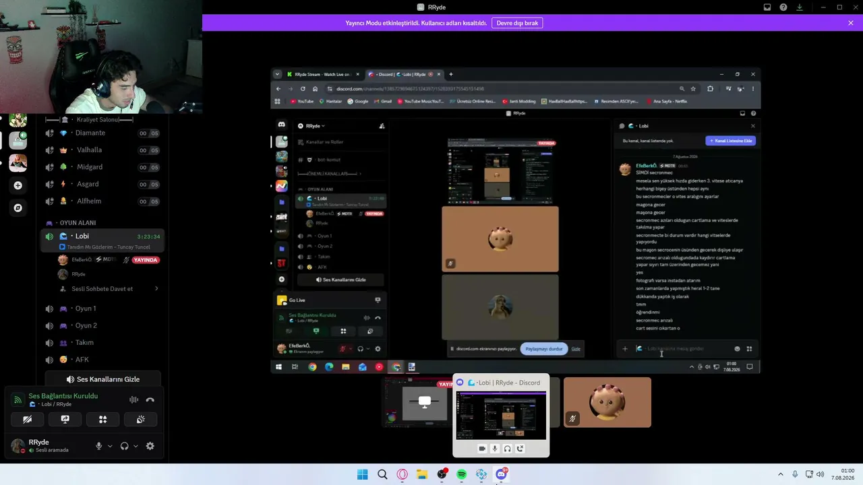
Task: Deafen via headphones in taskbar preview
Action: point(508,449)
